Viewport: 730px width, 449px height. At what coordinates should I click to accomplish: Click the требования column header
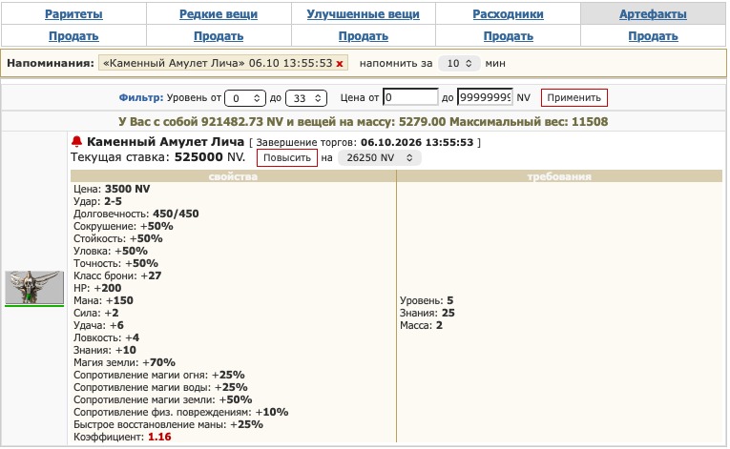pyautogui.click(x=559, y=176)
